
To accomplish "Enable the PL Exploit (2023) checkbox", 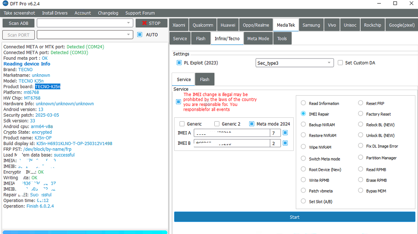I will point(179,62).
